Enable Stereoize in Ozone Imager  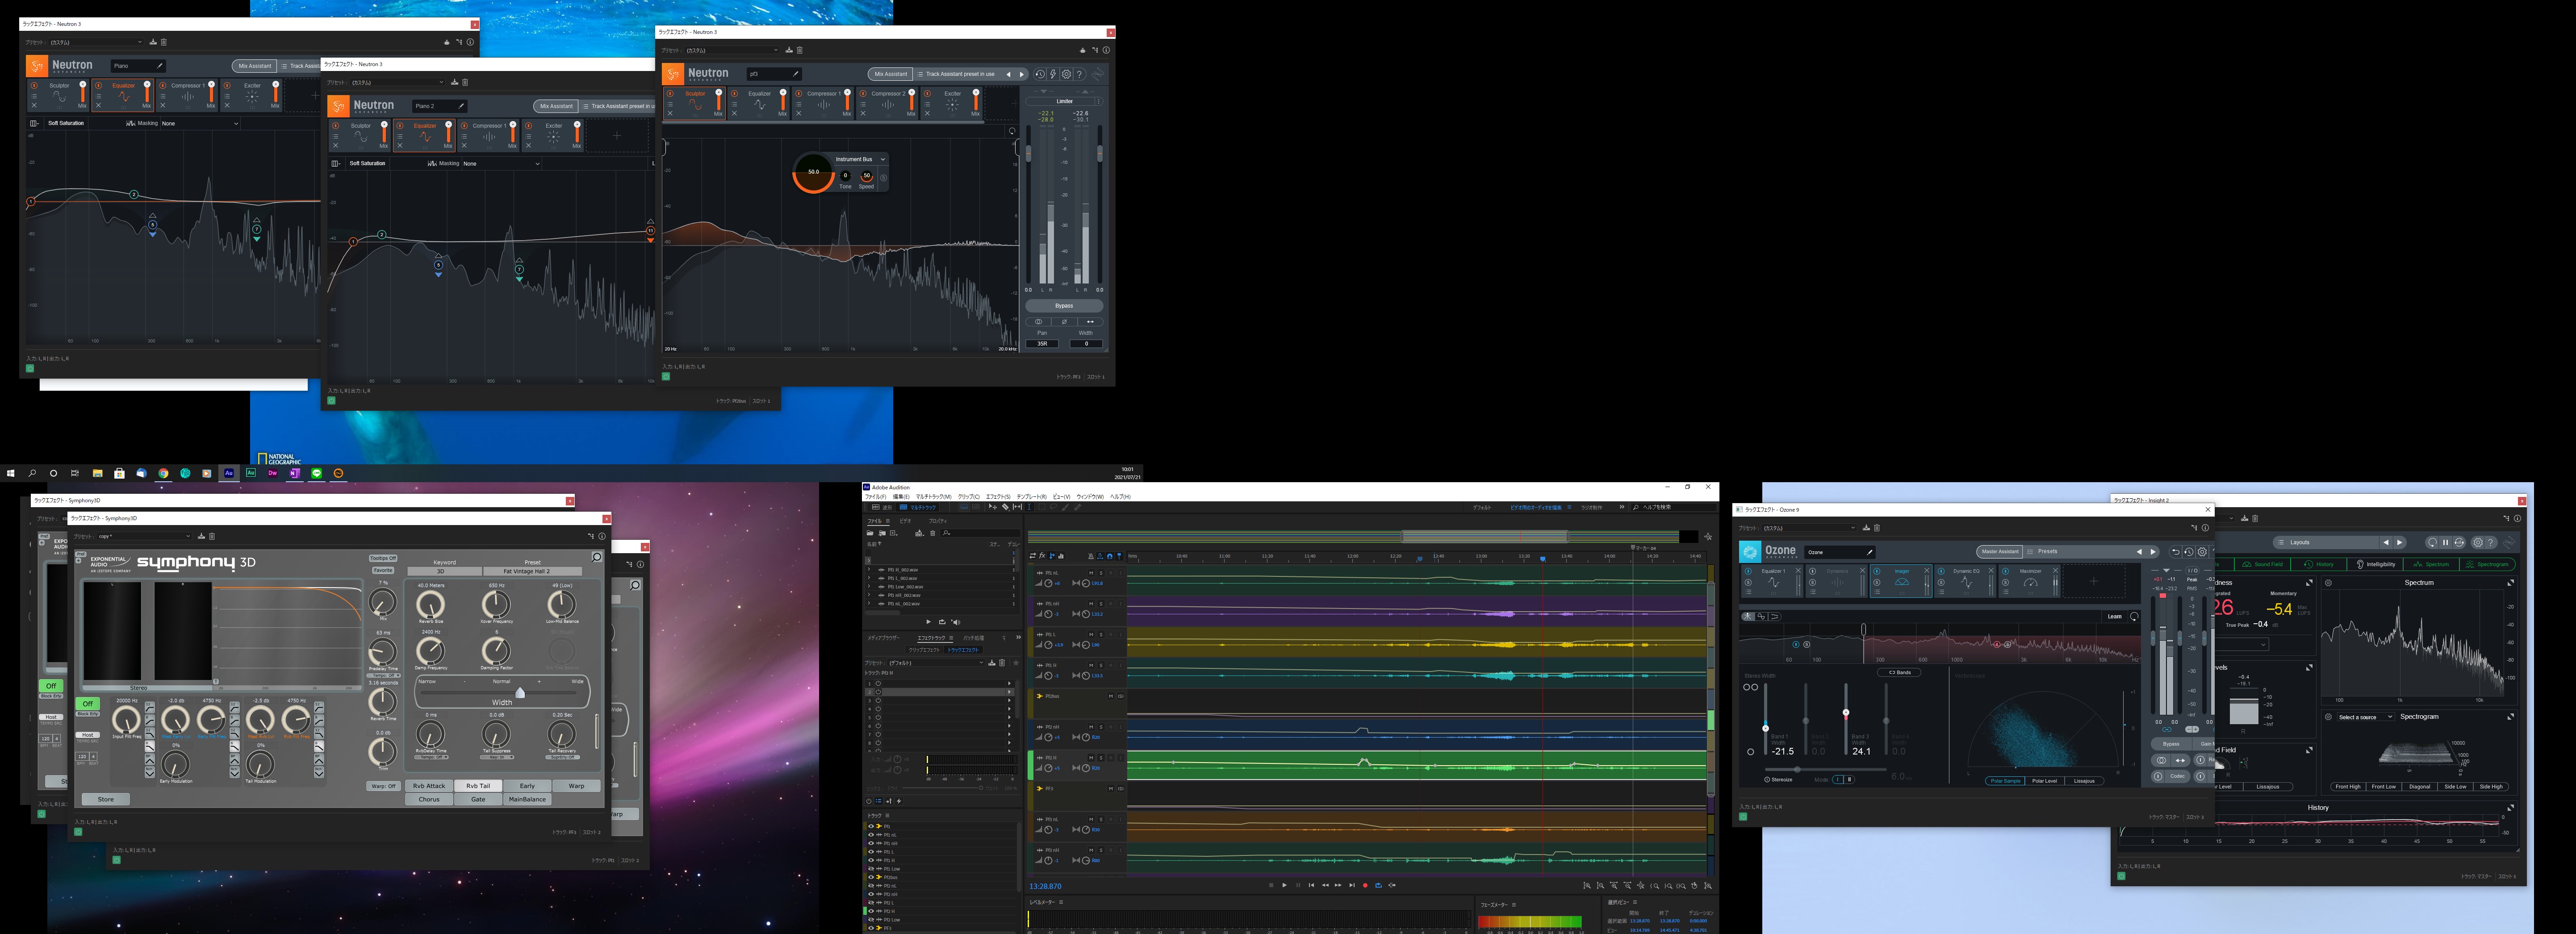[1779, 779]
